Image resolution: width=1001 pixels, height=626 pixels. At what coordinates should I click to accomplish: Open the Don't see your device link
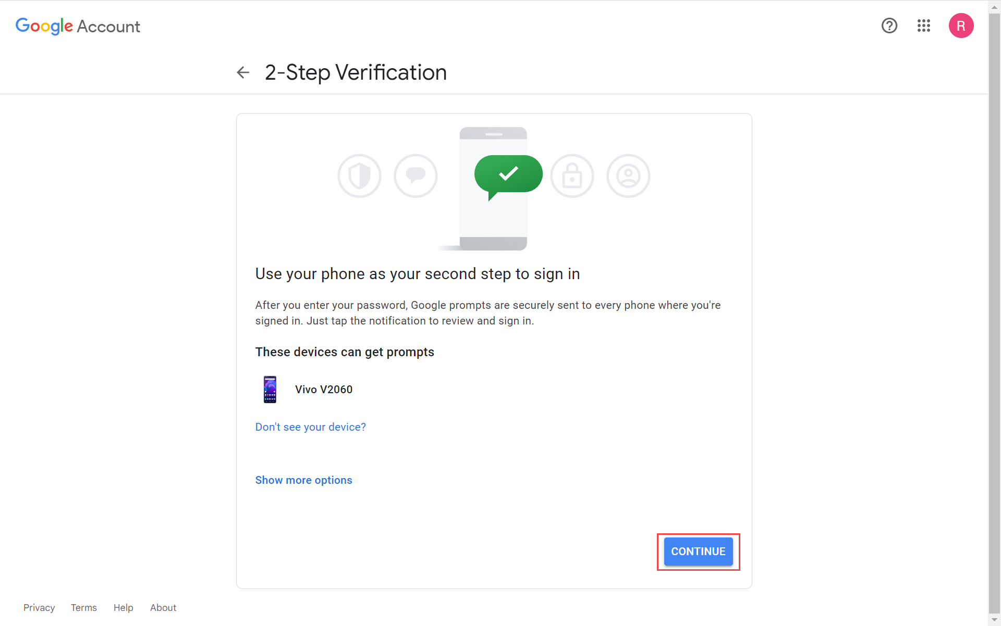point(310,427)
